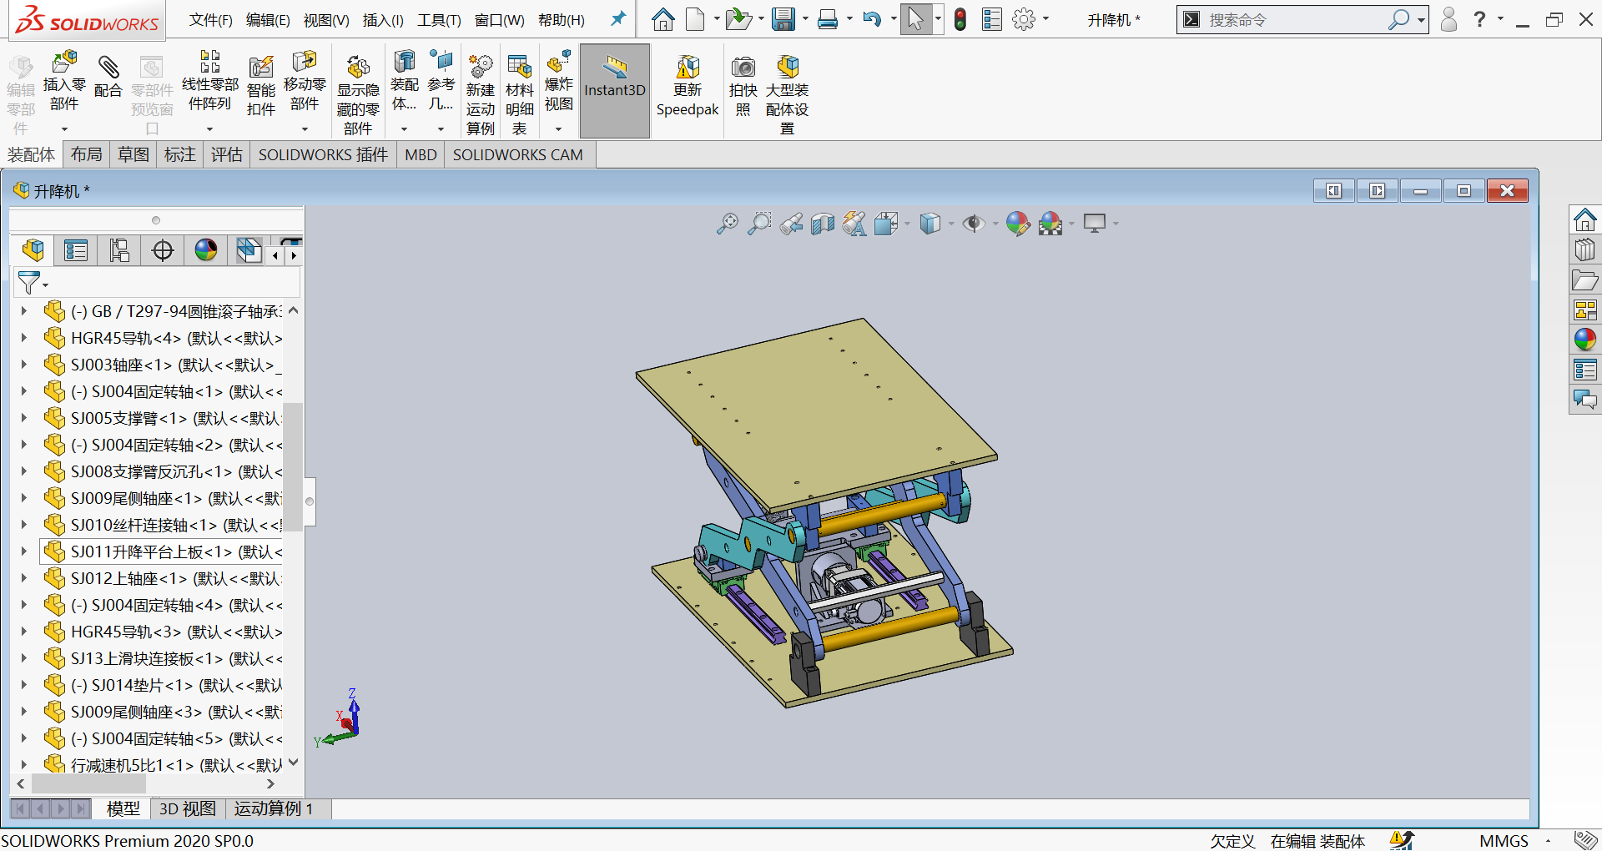Viewport: 1602px width, 851px height.
Task: Expand SJ012上轴座<1> tree node
Action: pyautogui.click(x=23, y=578)
